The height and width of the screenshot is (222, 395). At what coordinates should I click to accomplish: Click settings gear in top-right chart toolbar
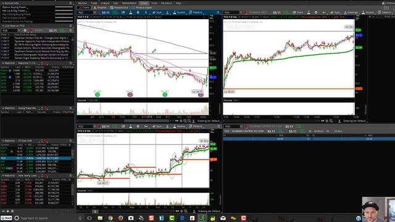(316, 12)
